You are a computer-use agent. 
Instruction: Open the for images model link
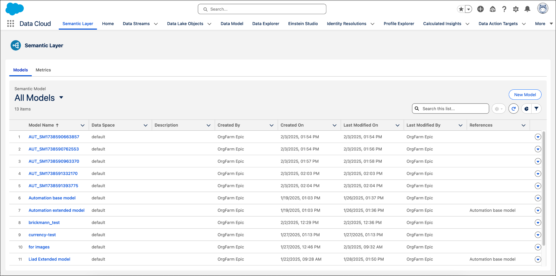39,247
